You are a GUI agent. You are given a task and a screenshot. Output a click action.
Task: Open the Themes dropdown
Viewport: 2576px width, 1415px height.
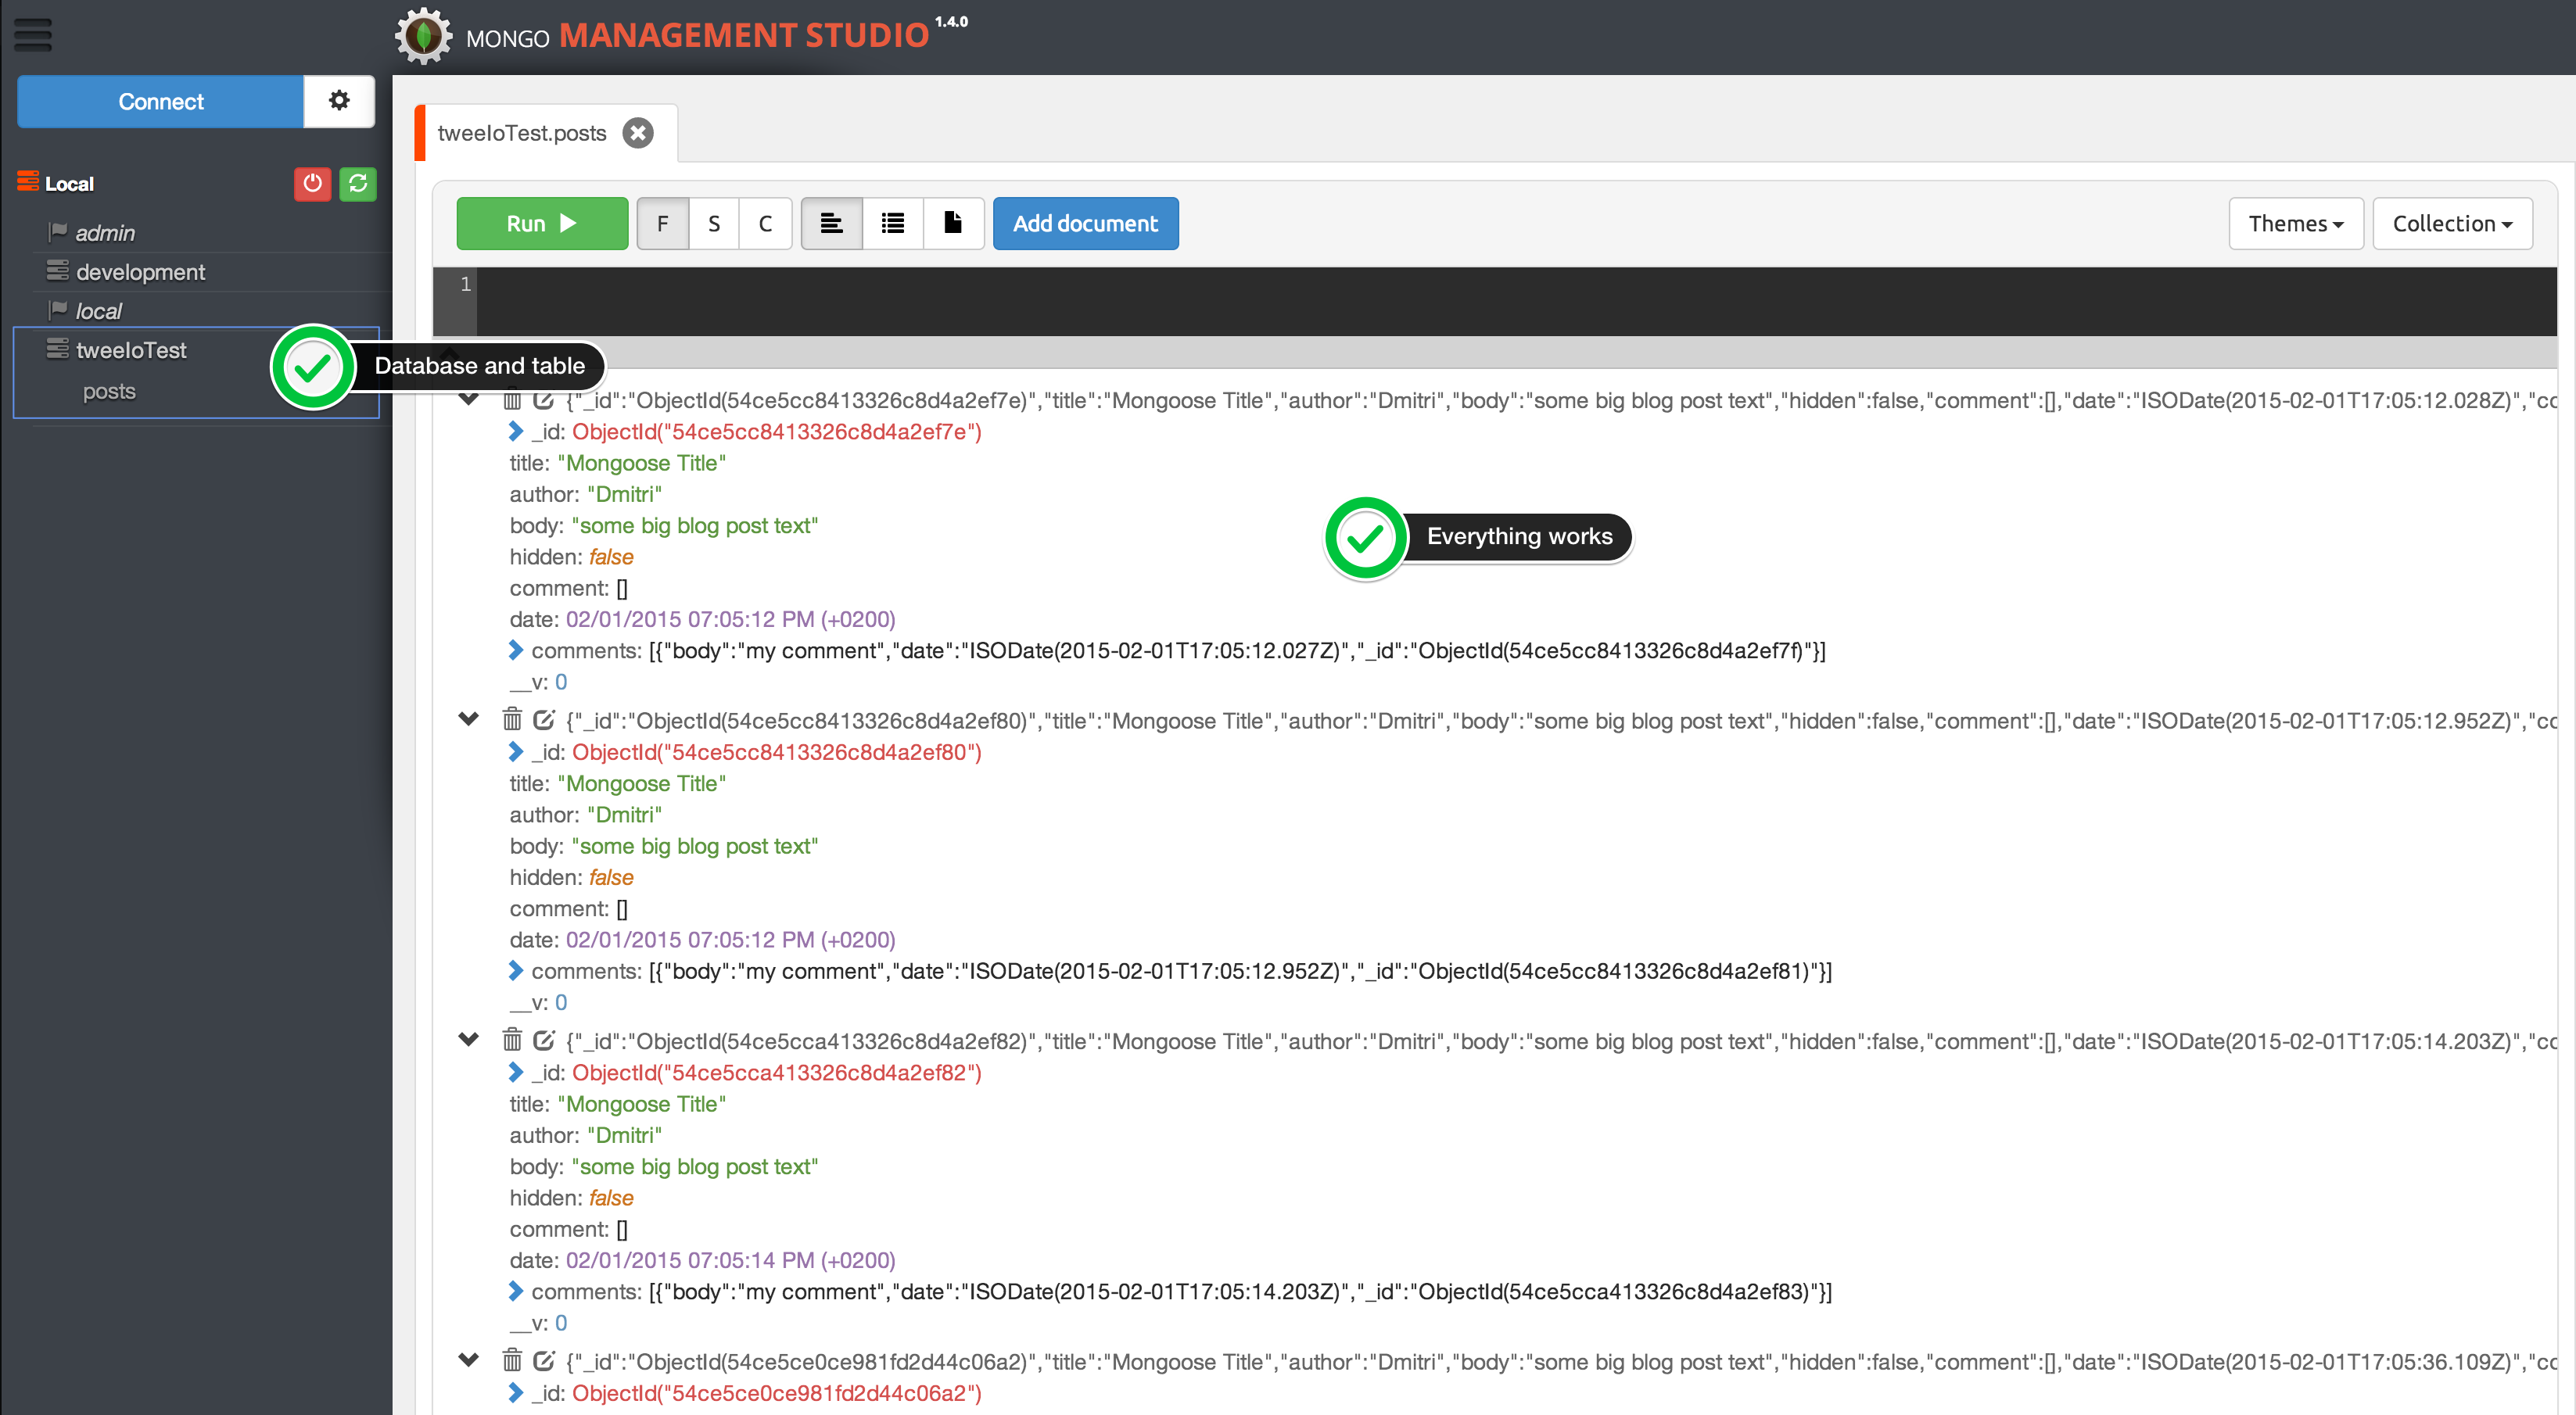click(x=2295, y=223)
